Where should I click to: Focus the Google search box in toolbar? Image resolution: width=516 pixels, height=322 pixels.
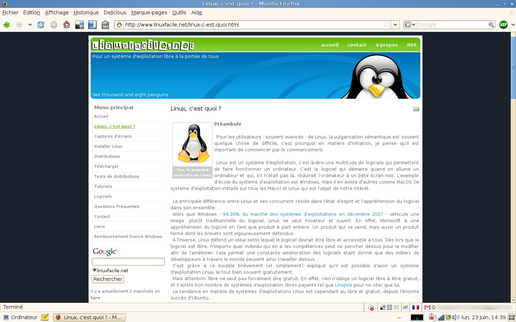click(x=453, y=25)
